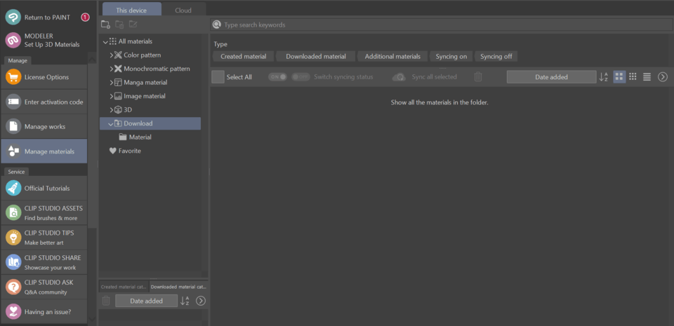Click the Type search keywords field
The height and width of the screenshot is (326, 674).
[441, 25]
